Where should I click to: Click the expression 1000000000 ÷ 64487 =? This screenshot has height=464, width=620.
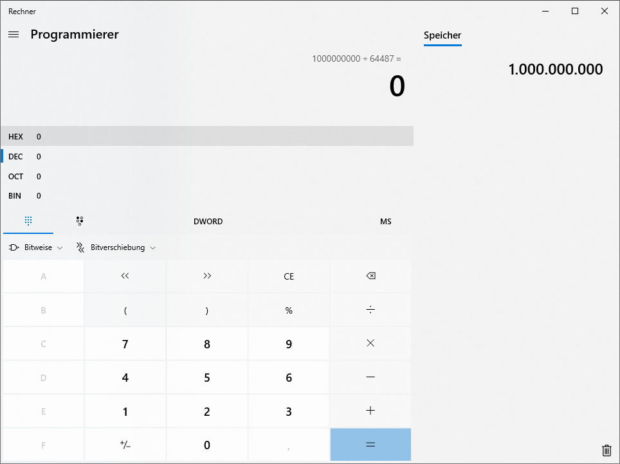[x=356, y=58]
